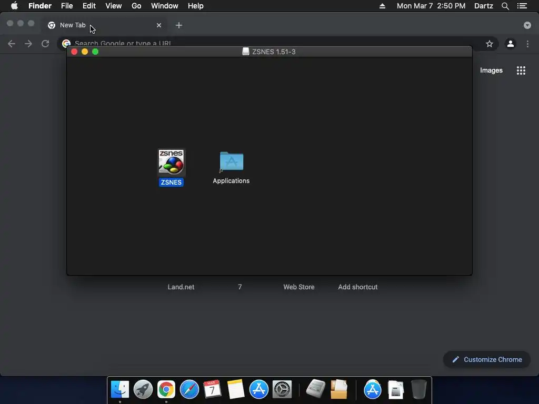Open the Window menu
The height and width of the screenshot is (404, 539).
(165, 6)
